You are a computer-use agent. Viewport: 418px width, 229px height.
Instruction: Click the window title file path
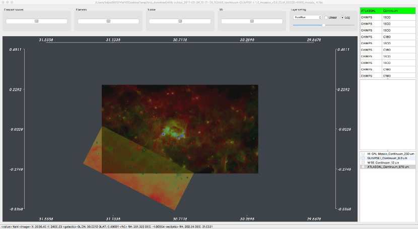(x=208, y=3)
